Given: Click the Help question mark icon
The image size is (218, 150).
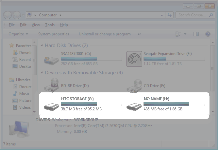Looking at the screenshot, I should 208,34.
